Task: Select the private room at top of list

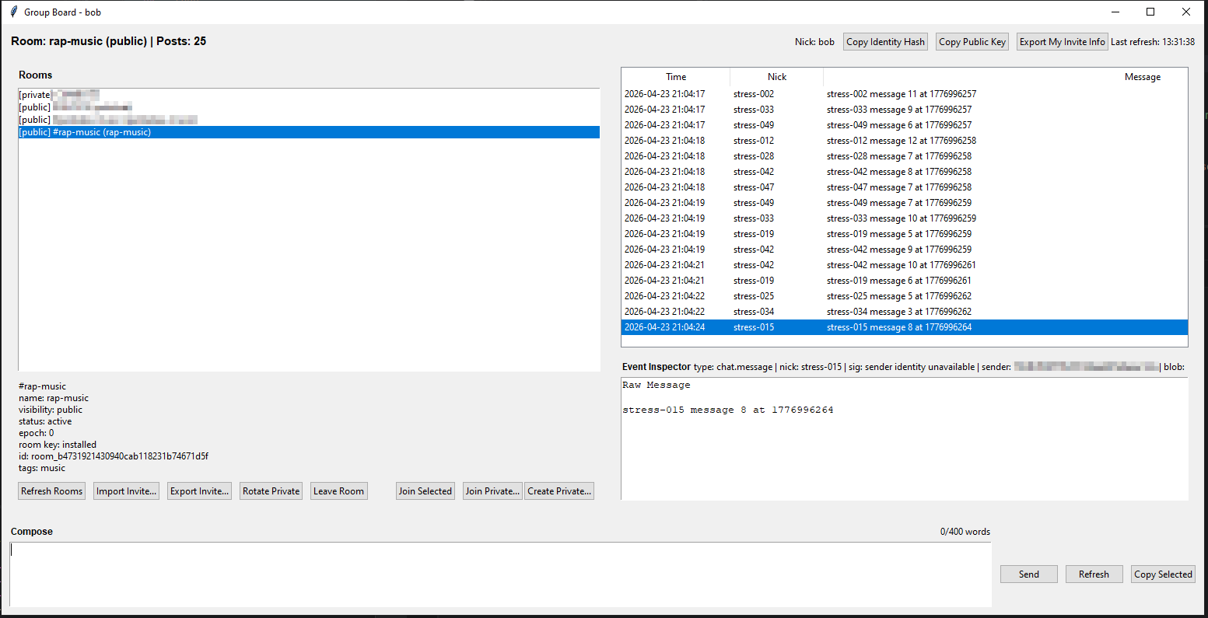Action: (58, 95)
